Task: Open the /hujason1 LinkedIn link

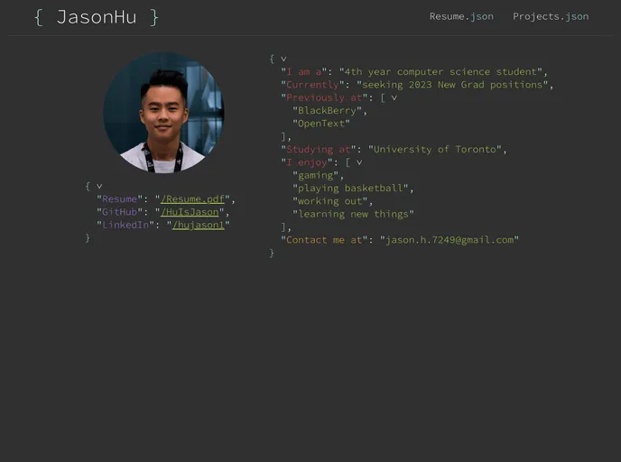Action: pos(198,225)
